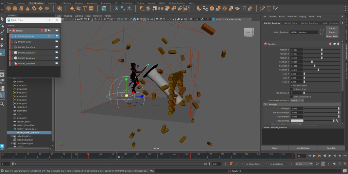Click the Strength Map checker icon
The height and width of the screenshot is (174, 348).
[337, 121]
